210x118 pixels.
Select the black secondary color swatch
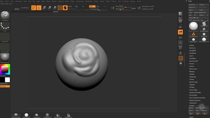click(2, 80)
